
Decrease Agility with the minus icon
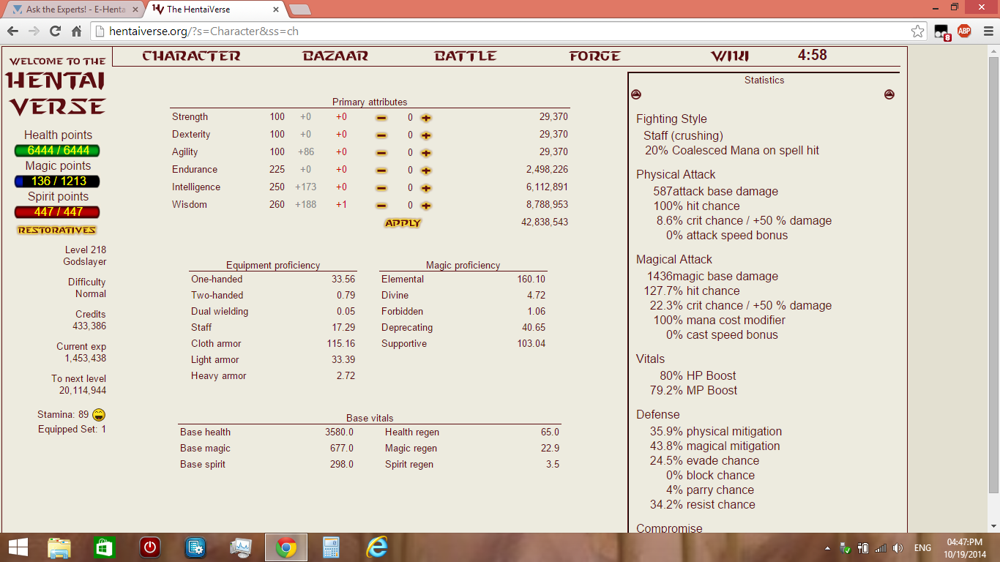tap(381, 152)
